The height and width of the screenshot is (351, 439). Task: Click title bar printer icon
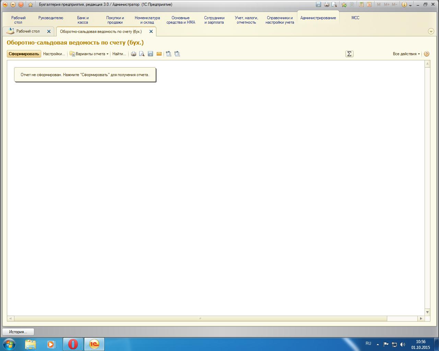(x=327, y=4)
